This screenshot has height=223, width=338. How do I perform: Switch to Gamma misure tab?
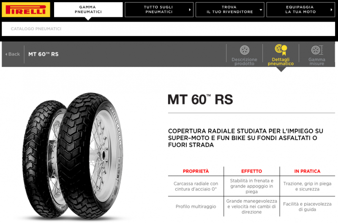click(x=317, y=55)
